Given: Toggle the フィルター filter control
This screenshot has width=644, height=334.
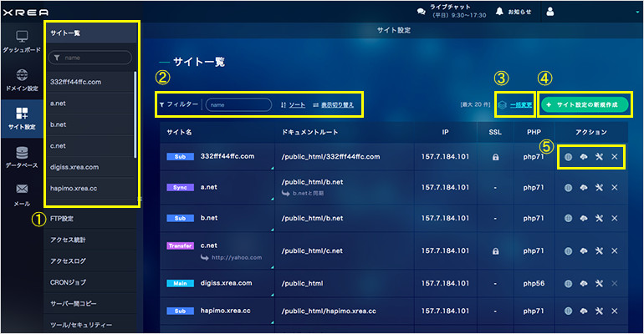Looking at the screenshot, I should click(178, 105).
